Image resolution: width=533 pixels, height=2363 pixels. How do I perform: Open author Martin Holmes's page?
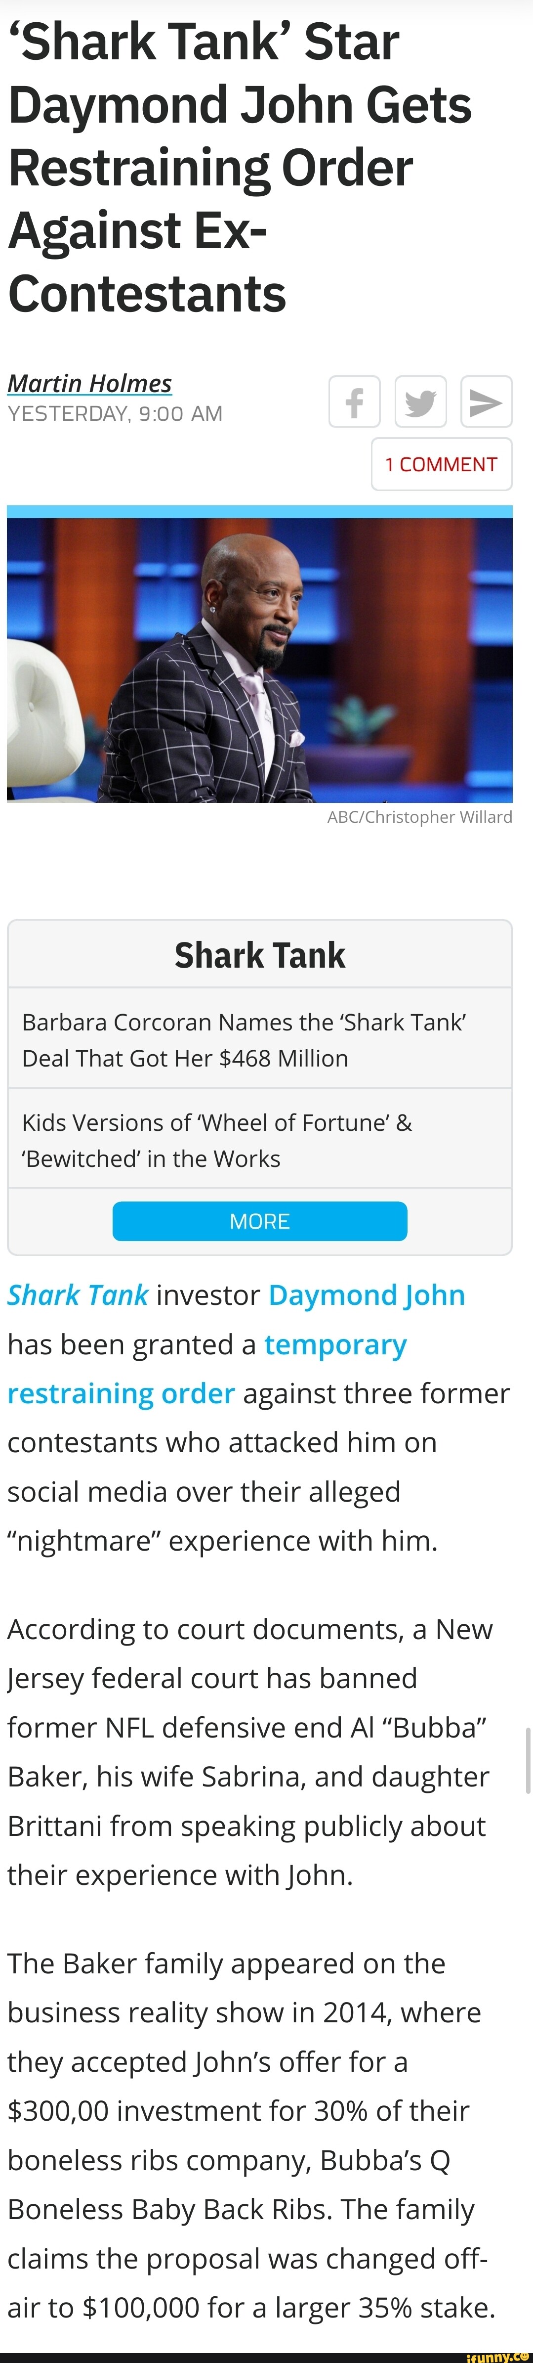(x=90, y=383)
